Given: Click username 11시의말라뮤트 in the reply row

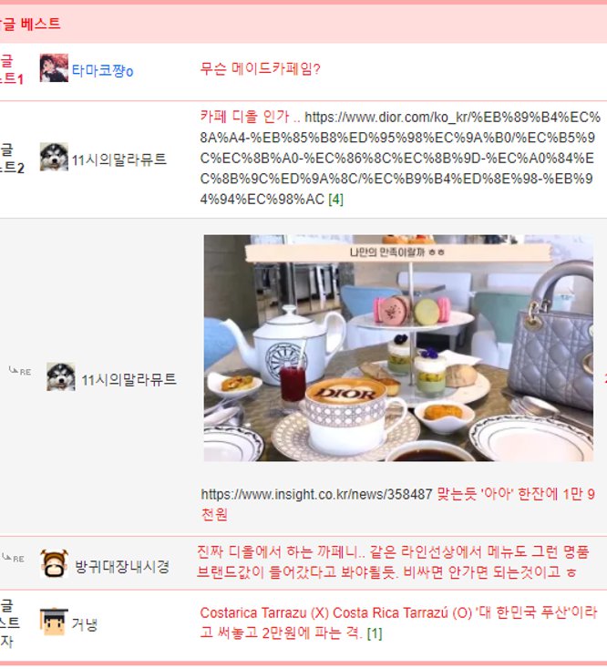Looking at the screenshot, I should point(129,379).
